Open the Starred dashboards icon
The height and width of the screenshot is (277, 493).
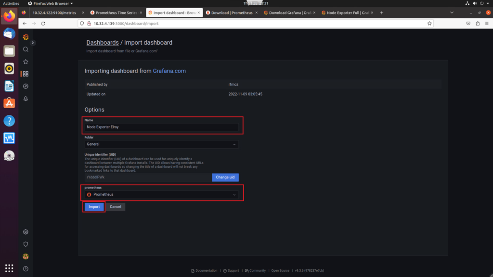(26, 62)
